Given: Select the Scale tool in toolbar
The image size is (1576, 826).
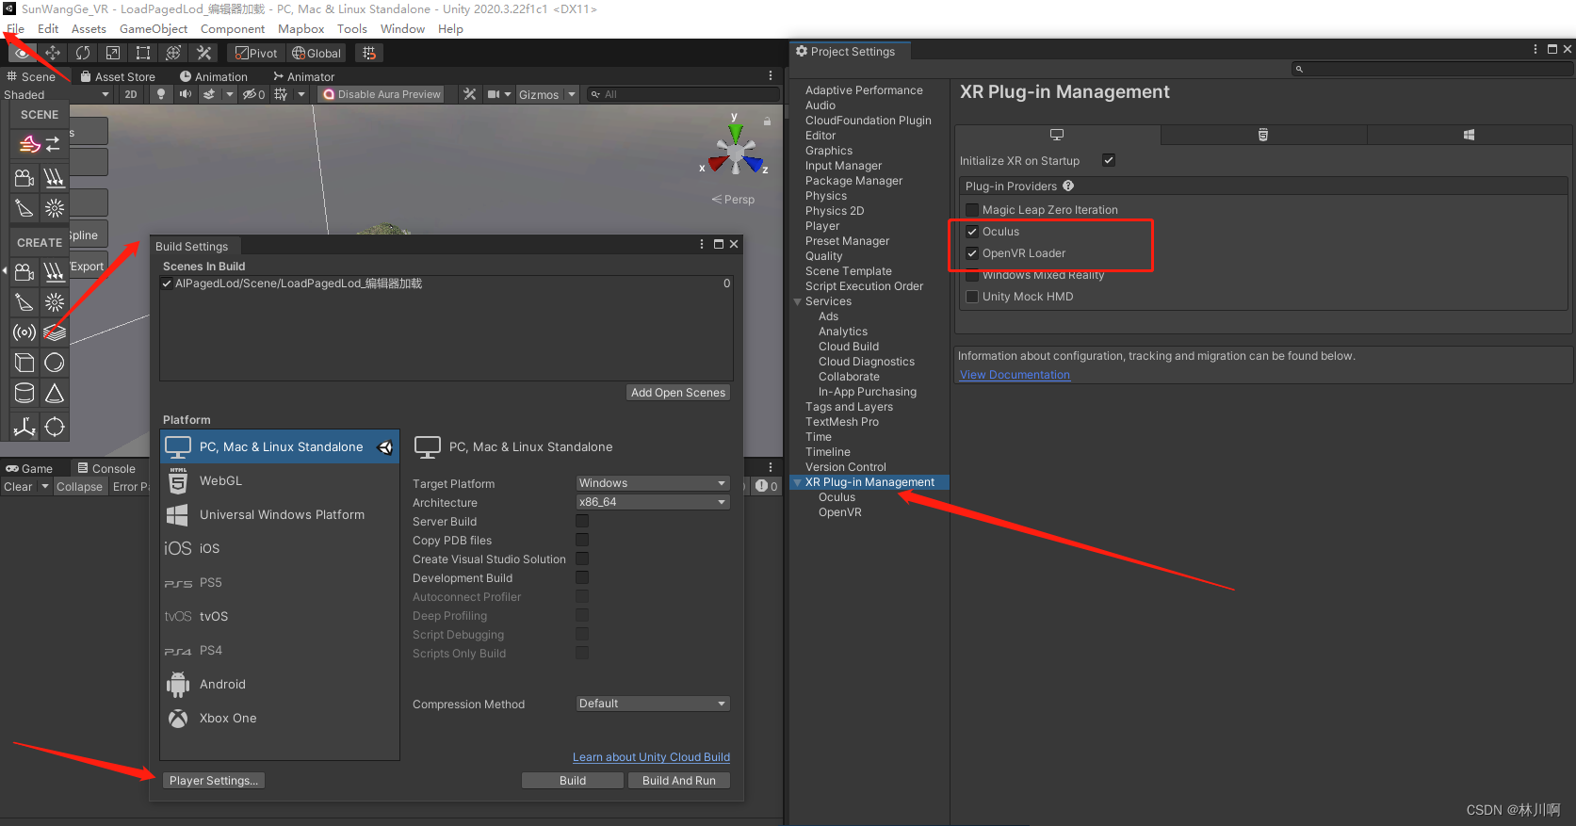Looking at the screenshot, I should pyautogui.click(x=112, y=53).
